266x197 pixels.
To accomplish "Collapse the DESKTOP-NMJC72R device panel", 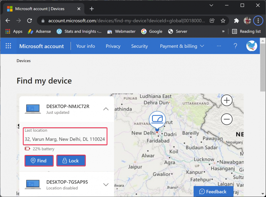I will click(106, 109).
